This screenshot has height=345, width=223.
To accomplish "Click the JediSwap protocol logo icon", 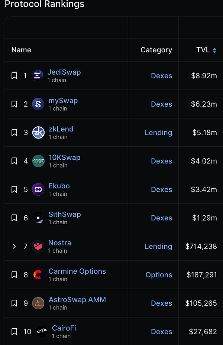I will pos(38,76).
